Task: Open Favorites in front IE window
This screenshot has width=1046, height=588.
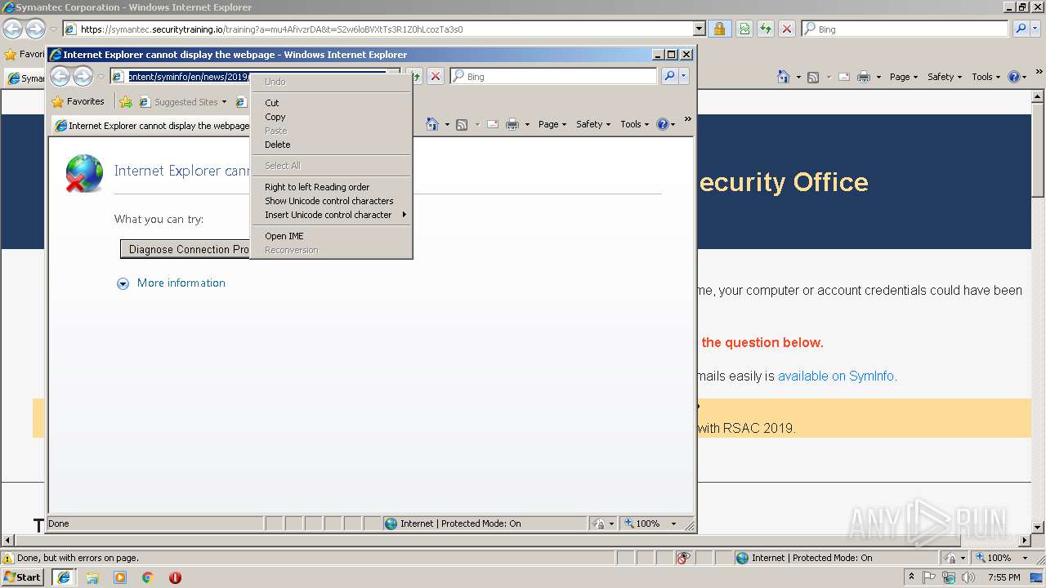Action: tap(78, 102)
